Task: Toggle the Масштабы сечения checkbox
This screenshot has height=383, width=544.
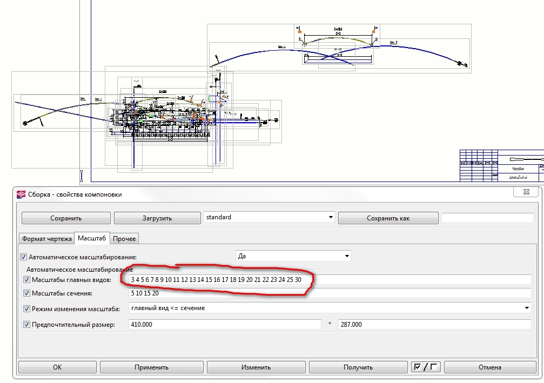Action: (x=27, y=293)
